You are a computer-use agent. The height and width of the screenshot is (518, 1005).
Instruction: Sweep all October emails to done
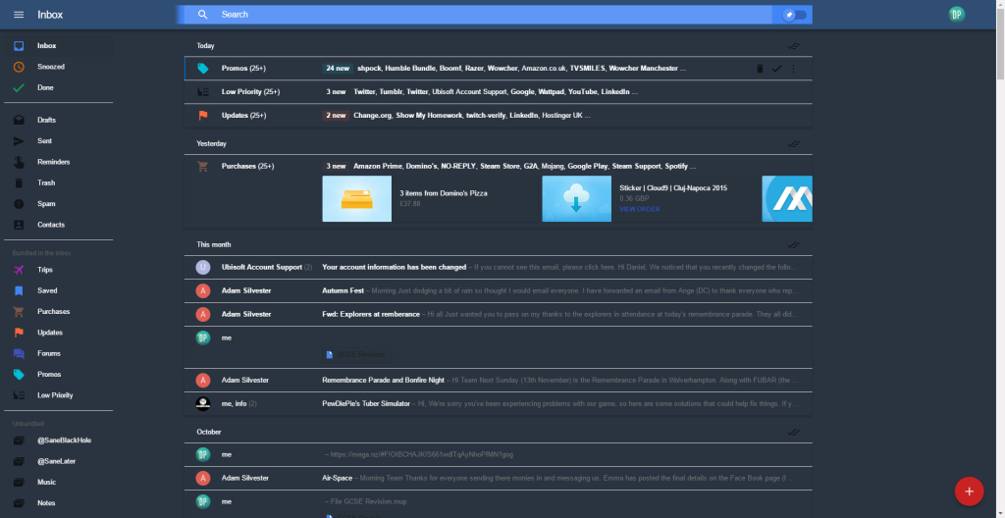tap(793, 432)
